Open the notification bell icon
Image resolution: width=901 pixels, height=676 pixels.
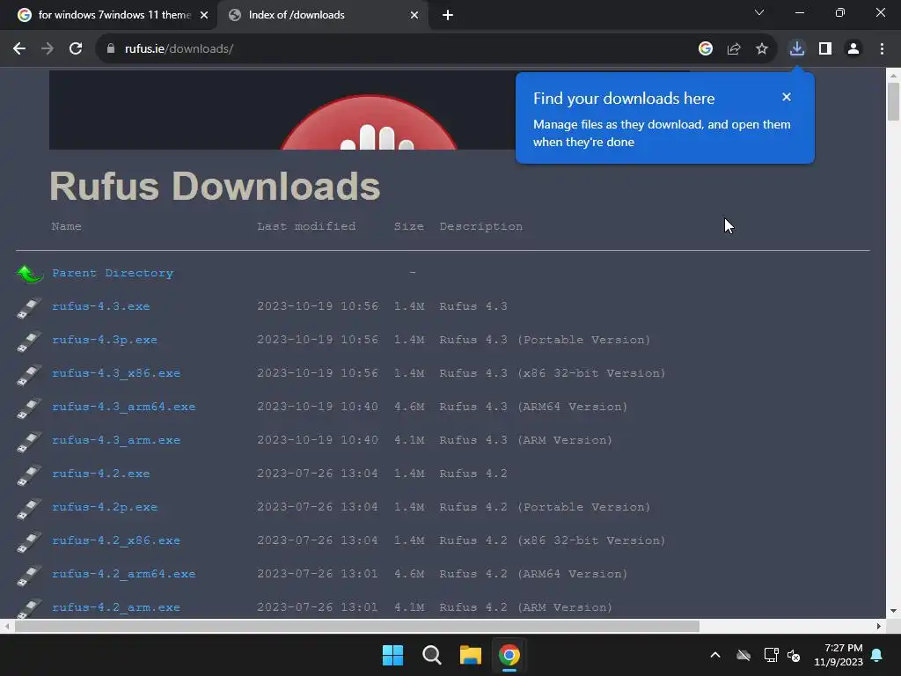[877, 655]
